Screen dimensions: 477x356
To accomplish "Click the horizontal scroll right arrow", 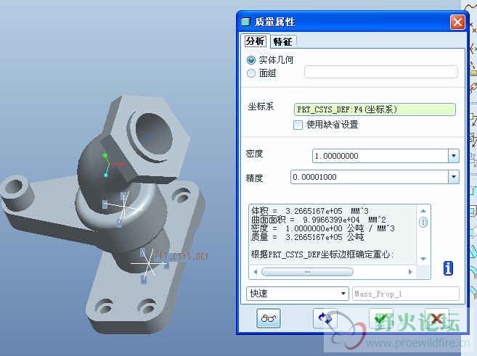I will click(410, 272).
